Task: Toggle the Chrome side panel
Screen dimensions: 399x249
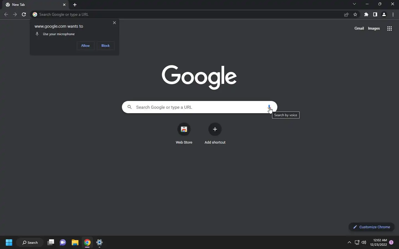Action: click(x=375, y=14)
